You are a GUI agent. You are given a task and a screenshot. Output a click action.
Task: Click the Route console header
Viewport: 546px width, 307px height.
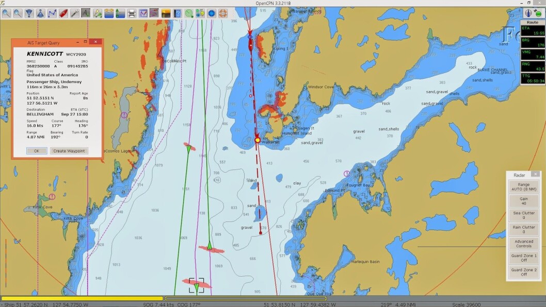click(533, 22)
